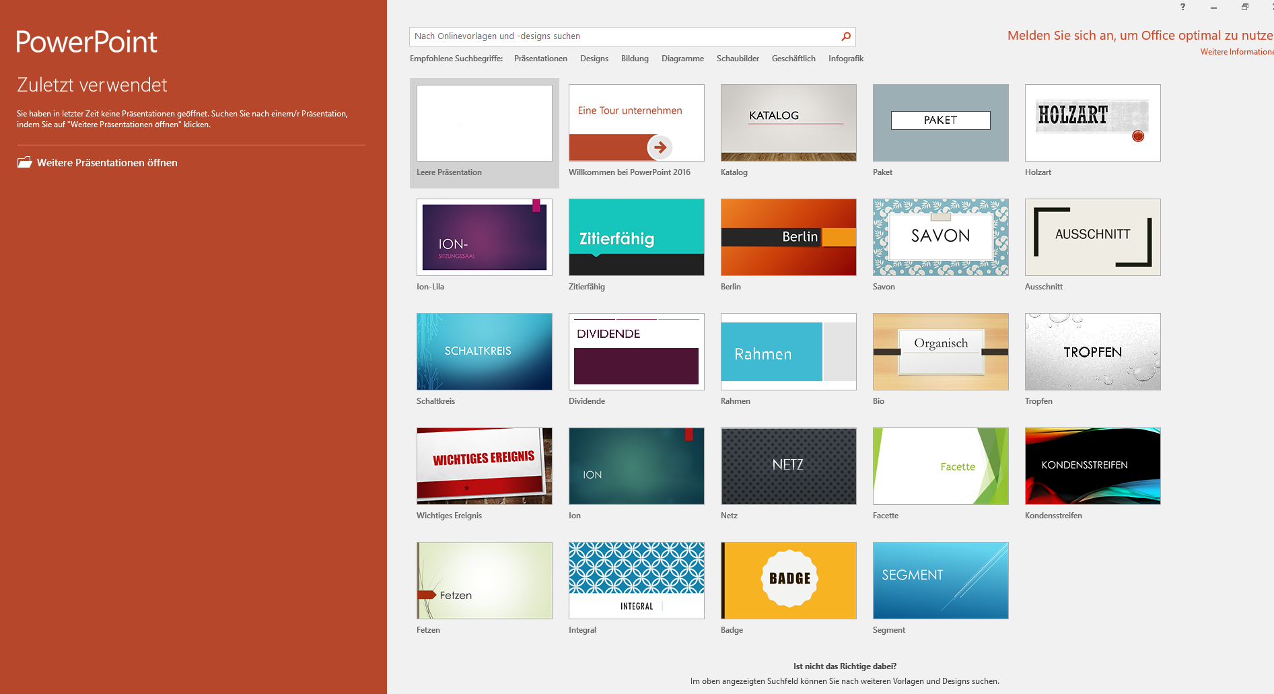Click the arrow on the welcome tour tile
This screenshot has width=1274, height=694.
(658, 145)
